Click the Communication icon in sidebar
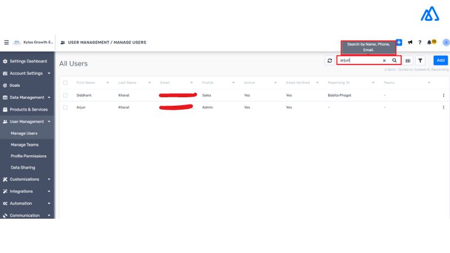This screenshot has height=253, width=450. [5, 215]
